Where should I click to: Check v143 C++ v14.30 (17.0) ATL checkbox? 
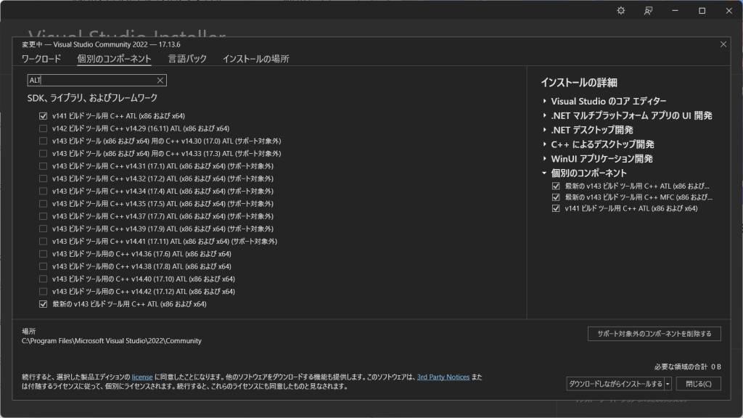(43, 141)
